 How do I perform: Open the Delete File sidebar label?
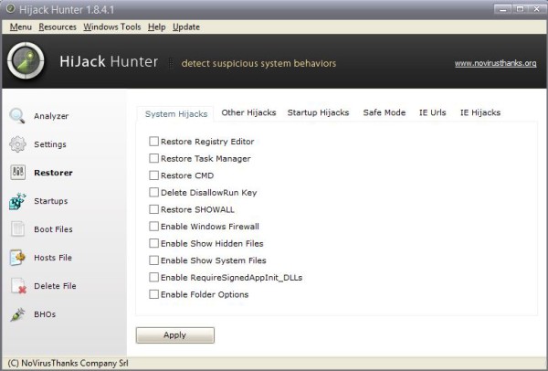point(55,286)
